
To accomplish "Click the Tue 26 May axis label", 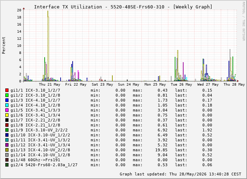I will pos(181,85).
